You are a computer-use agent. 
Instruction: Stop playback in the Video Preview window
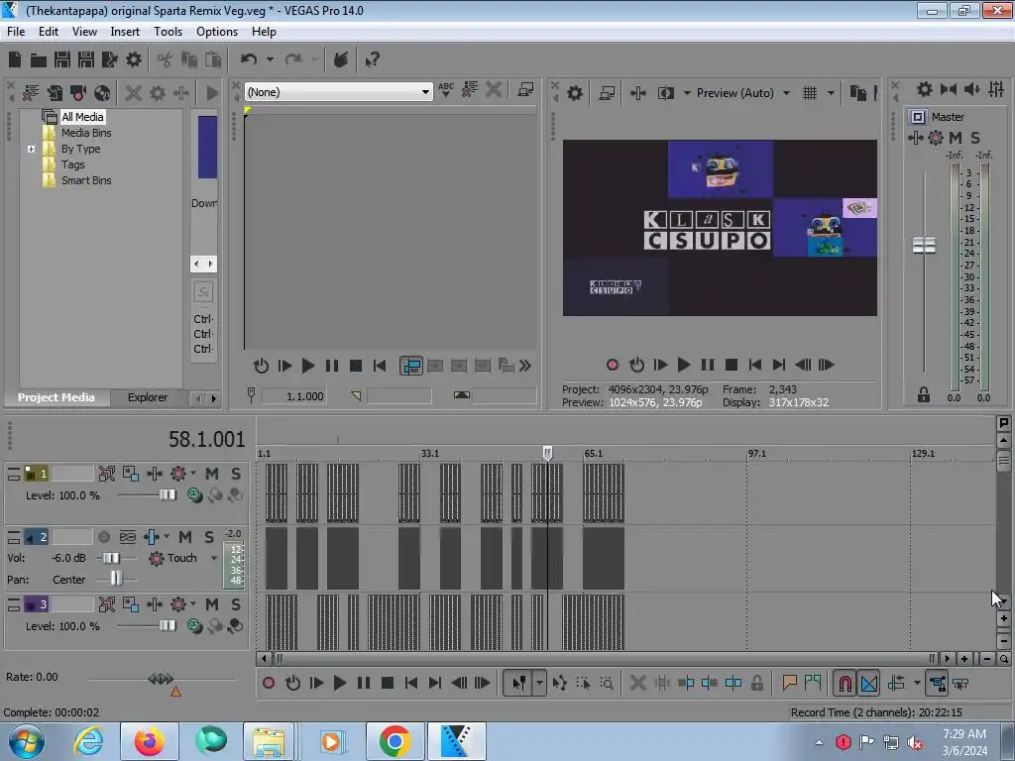pos(732,365)
